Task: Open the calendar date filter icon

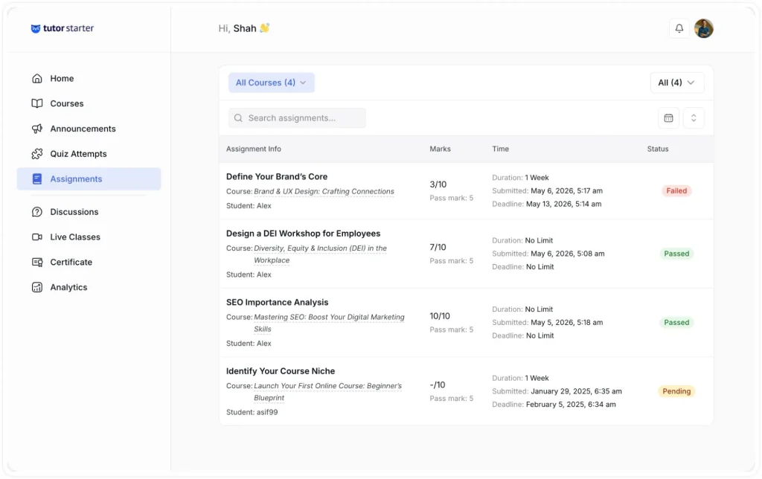Action: (x=668, y=118)
